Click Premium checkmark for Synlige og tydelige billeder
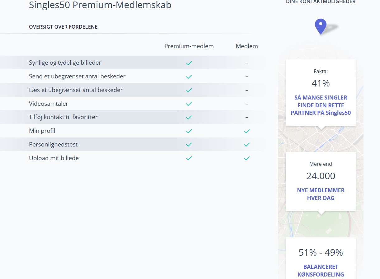 189,63
